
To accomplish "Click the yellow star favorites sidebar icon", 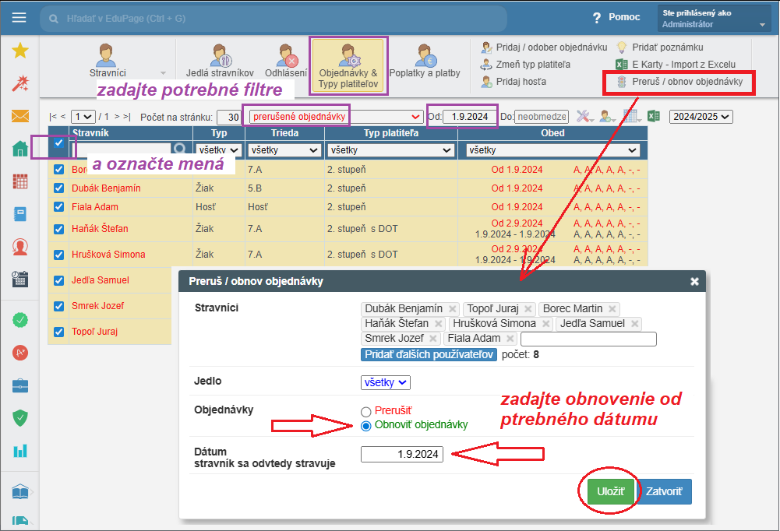I will [19, 51].
